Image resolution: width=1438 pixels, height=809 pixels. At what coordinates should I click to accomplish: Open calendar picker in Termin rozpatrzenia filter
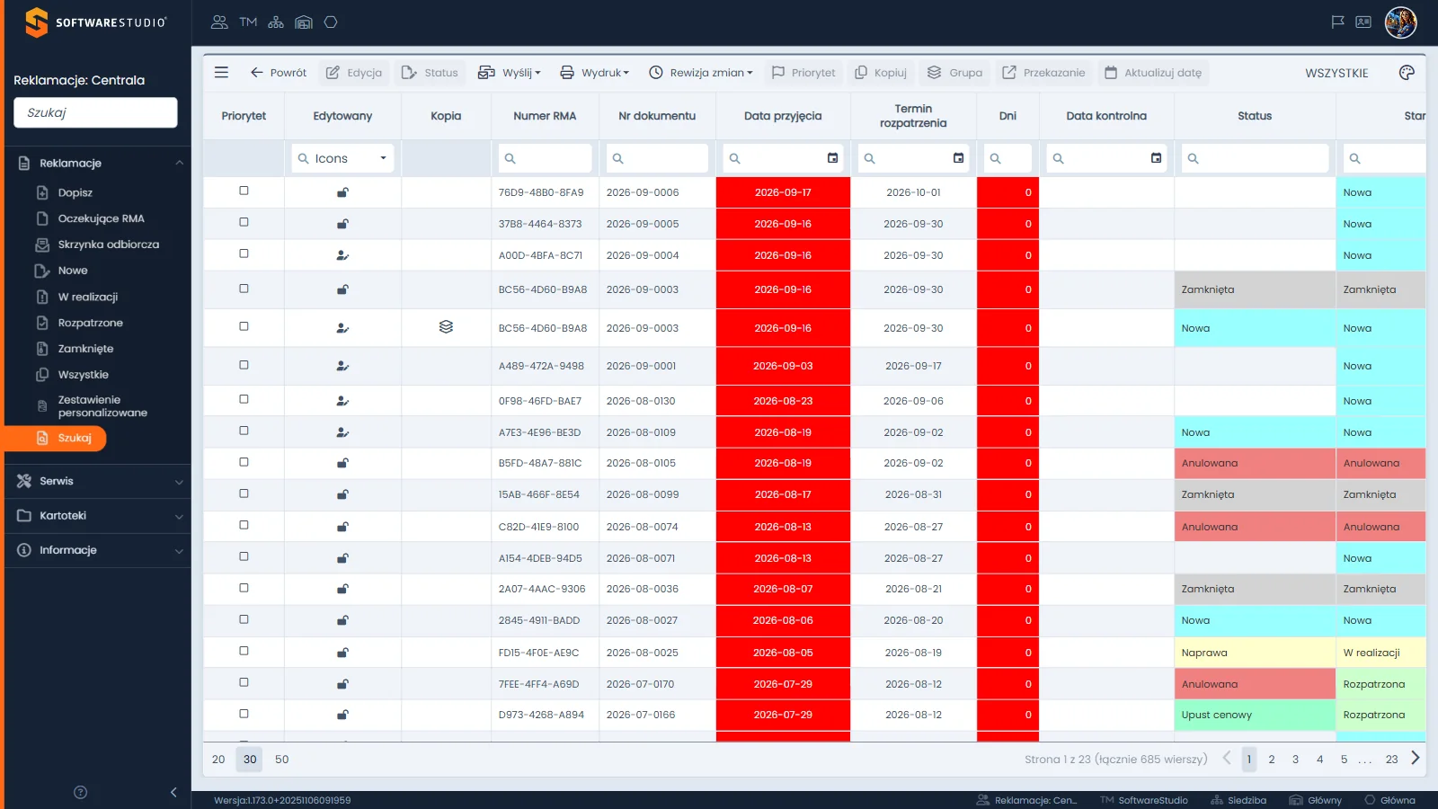tap(958, 158)
